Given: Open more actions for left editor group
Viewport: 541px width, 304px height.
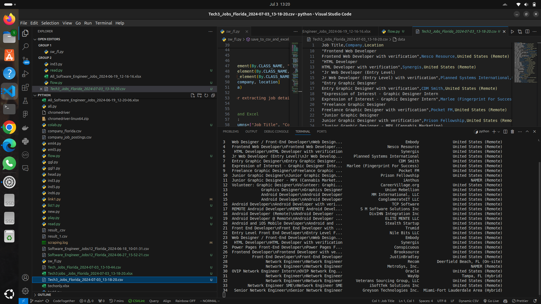Looking at the screenshot, I should 295,32.
